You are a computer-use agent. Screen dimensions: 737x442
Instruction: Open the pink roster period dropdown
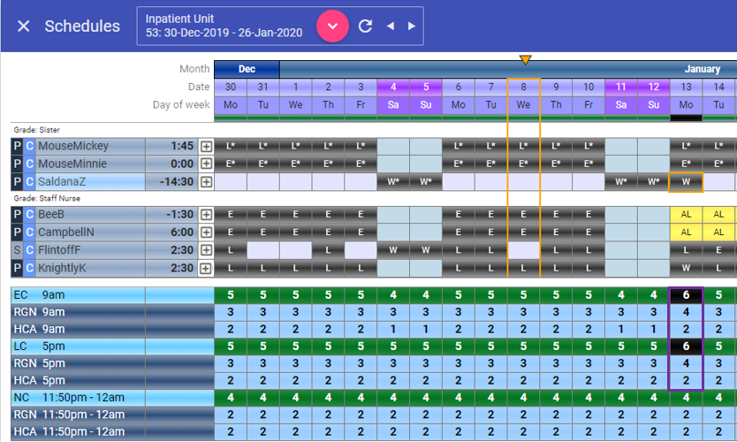point(333,26)
